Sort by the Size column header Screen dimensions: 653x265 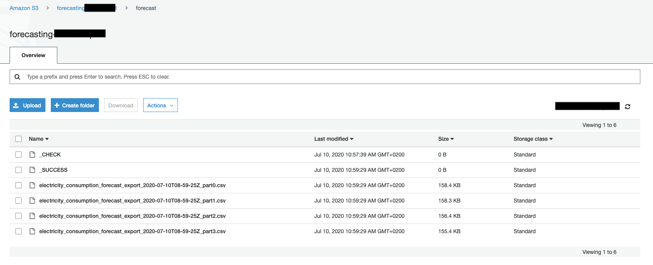pyautogui.click(x=446, y=139)
